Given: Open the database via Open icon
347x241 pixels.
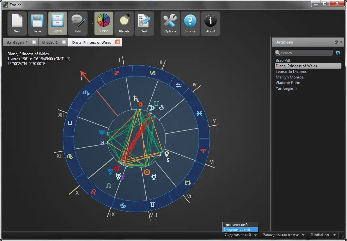Looking at the screenshot, I should click(58, 24).
